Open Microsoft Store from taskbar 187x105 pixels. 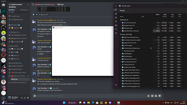coord(97,103)
